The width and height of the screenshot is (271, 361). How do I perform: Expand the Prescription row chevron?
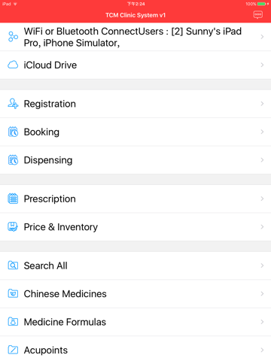(262, 199)
